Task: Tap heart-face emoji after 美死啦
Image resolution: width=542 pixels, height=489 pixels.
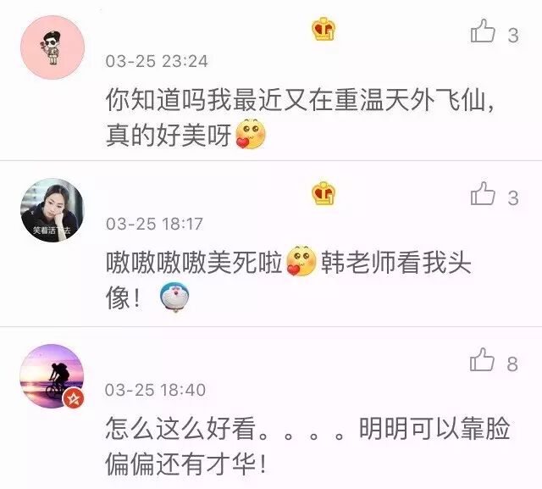Action: (x=301, y=261)
